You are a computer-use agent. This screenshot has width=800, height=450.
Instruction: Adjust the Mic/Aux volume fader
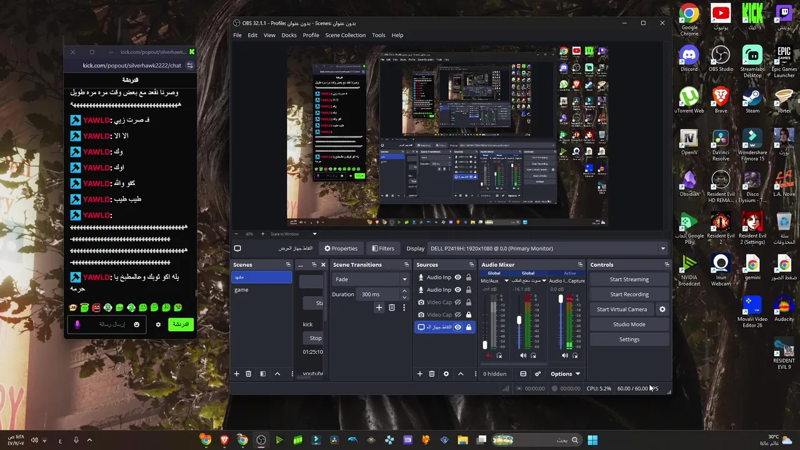pyautogui.click(x=485, y=345)
